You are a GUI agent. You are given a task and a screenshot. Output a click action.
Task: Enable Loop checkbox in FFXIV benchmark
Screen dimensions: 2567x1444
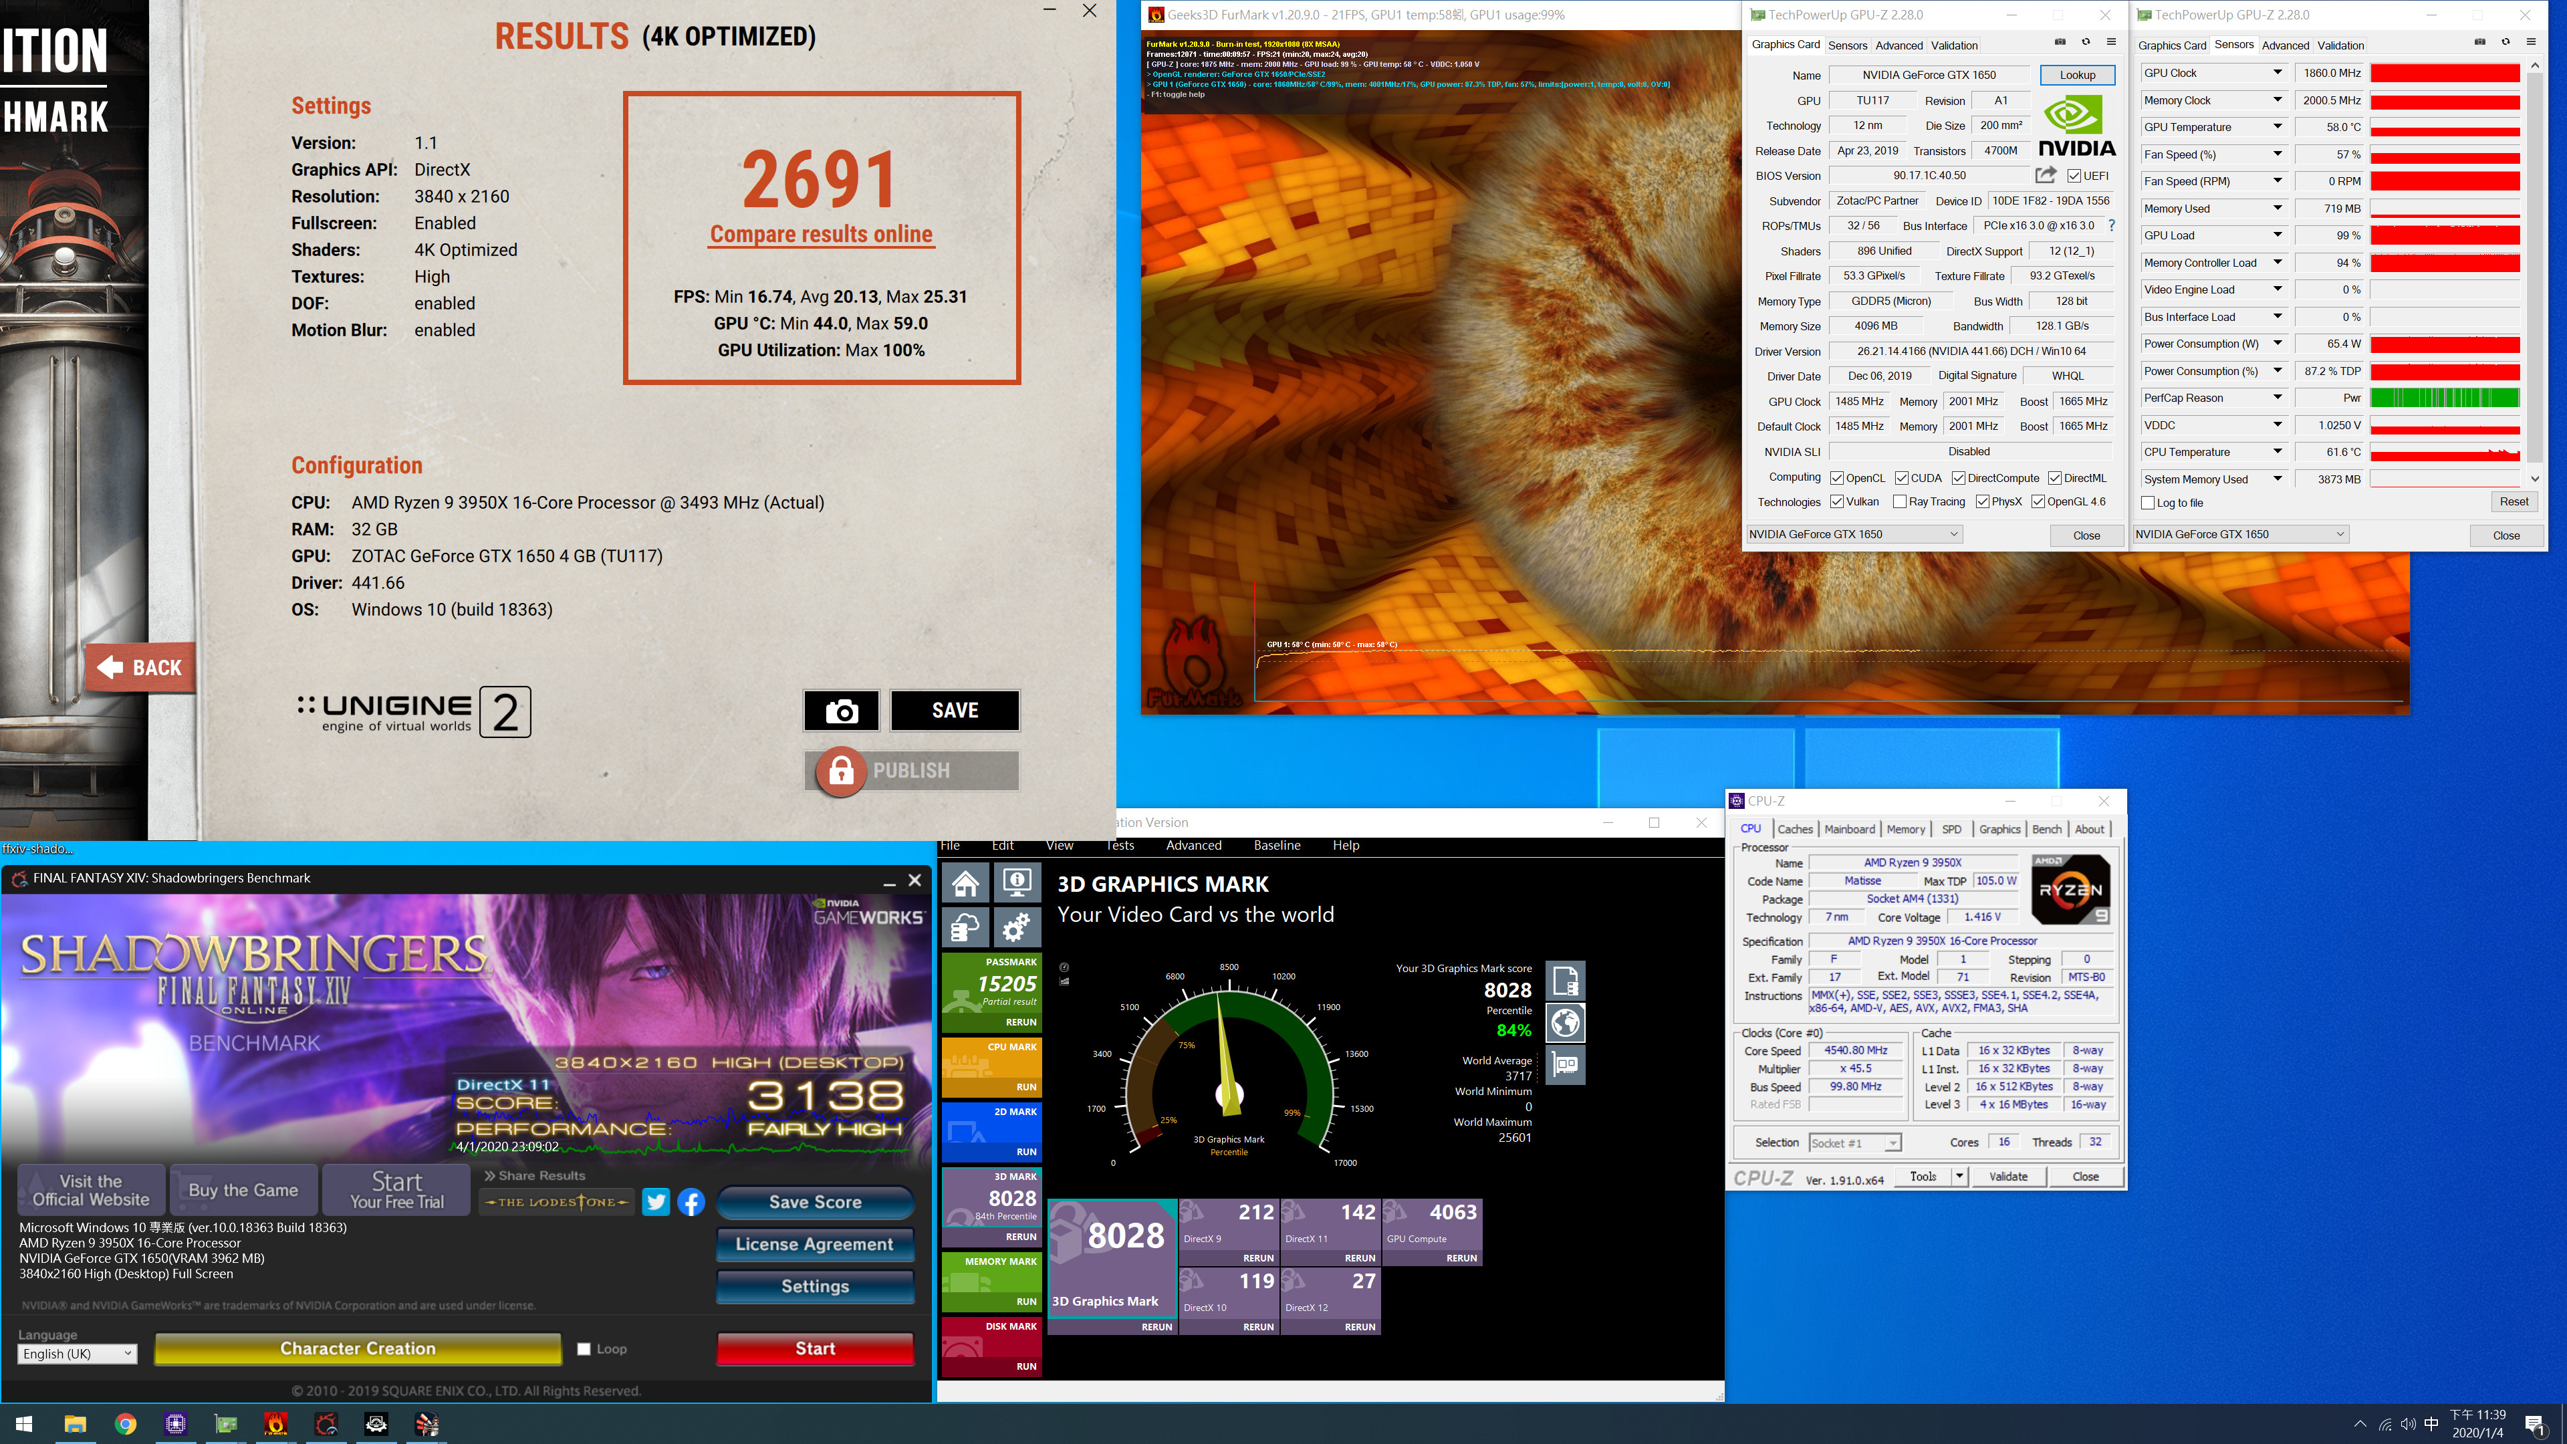[x=584, y=1348]
